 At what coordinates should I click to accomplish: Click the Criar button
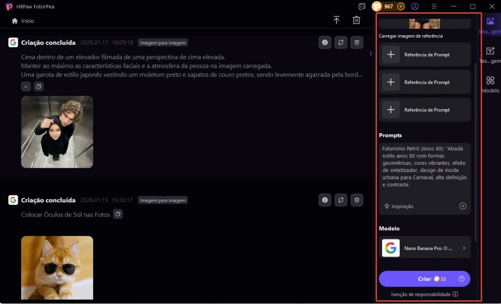click(424, 279)
